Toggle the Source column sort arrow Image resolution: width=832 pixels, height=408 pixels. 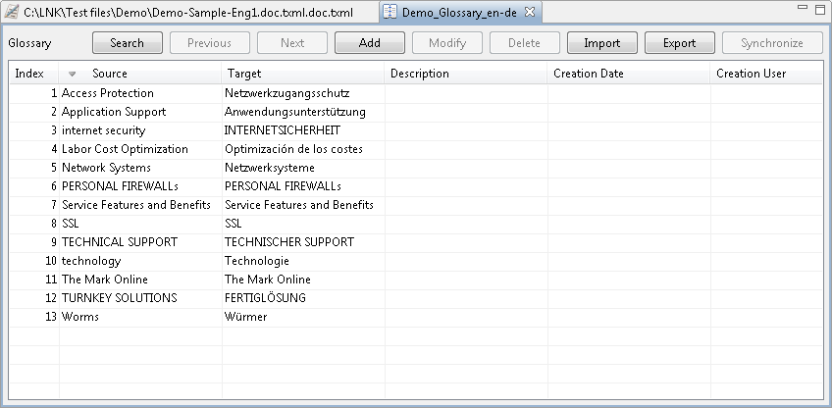pyautogui.click(x=73, y=75)
